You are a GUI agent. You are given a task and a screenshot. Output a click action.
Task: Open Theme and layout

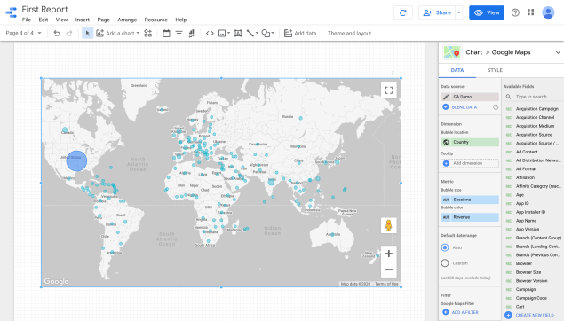(349, 34)
